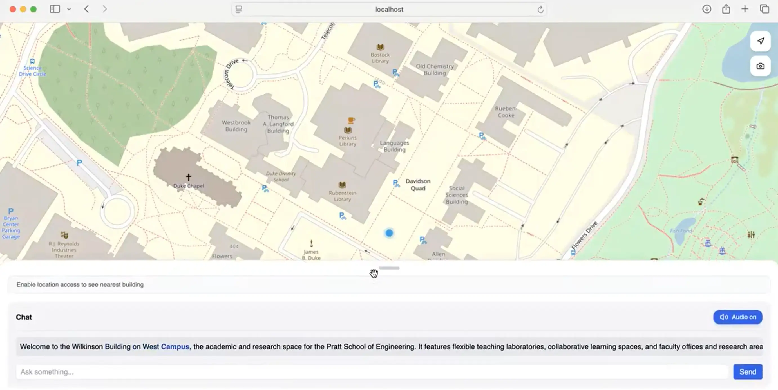Reload the page with refresh icon
778x390 pixels.
[540, 10]
